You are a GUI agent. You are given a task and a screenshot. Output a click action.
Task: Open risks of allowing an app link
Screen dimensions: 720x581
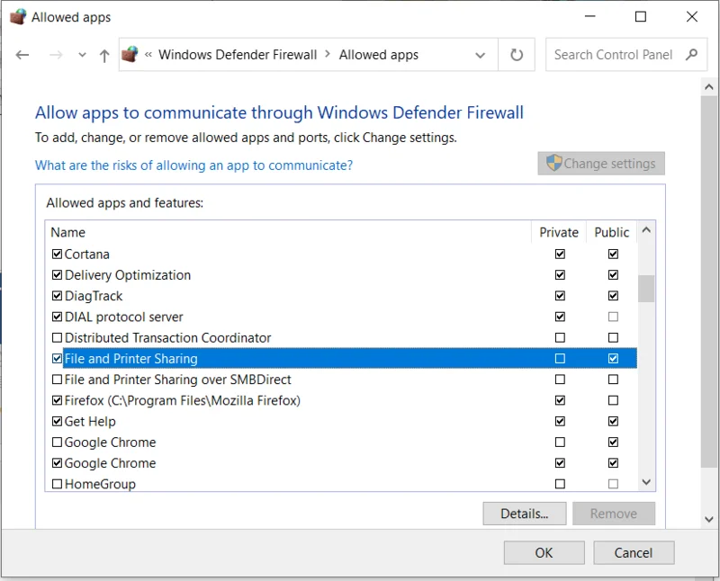coord(193,165)
